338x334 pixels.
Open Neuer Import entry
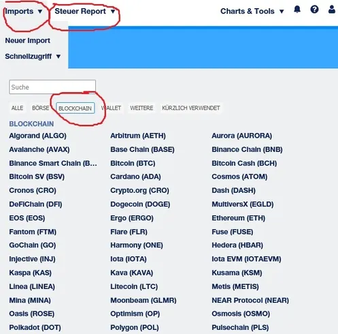(28, 41)
